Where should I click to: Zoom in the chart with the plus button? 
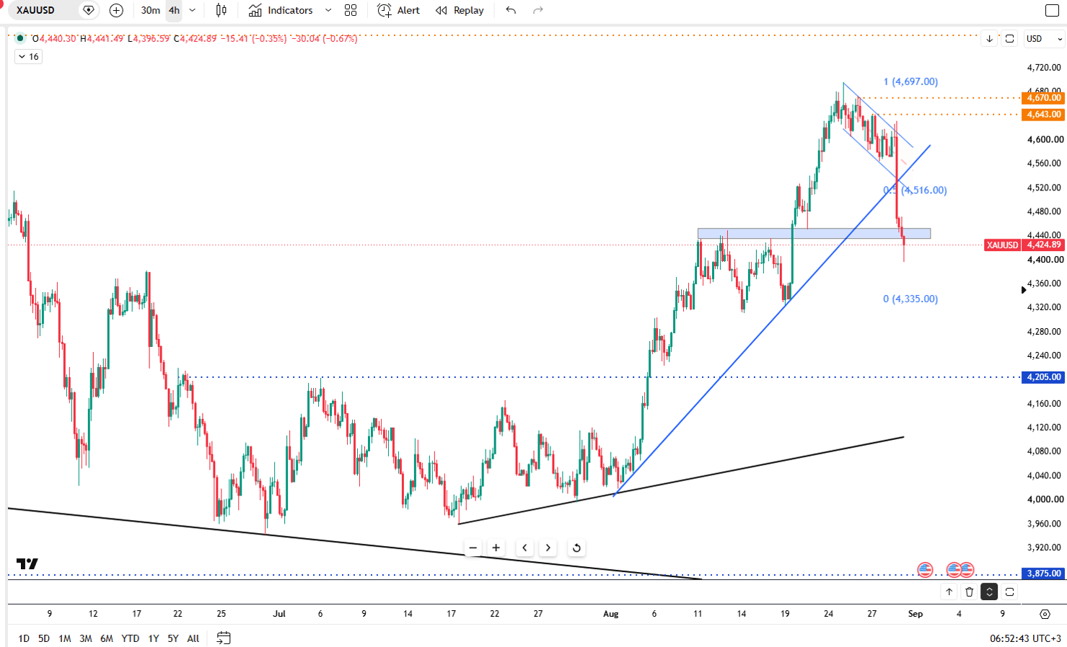point(496,547)
